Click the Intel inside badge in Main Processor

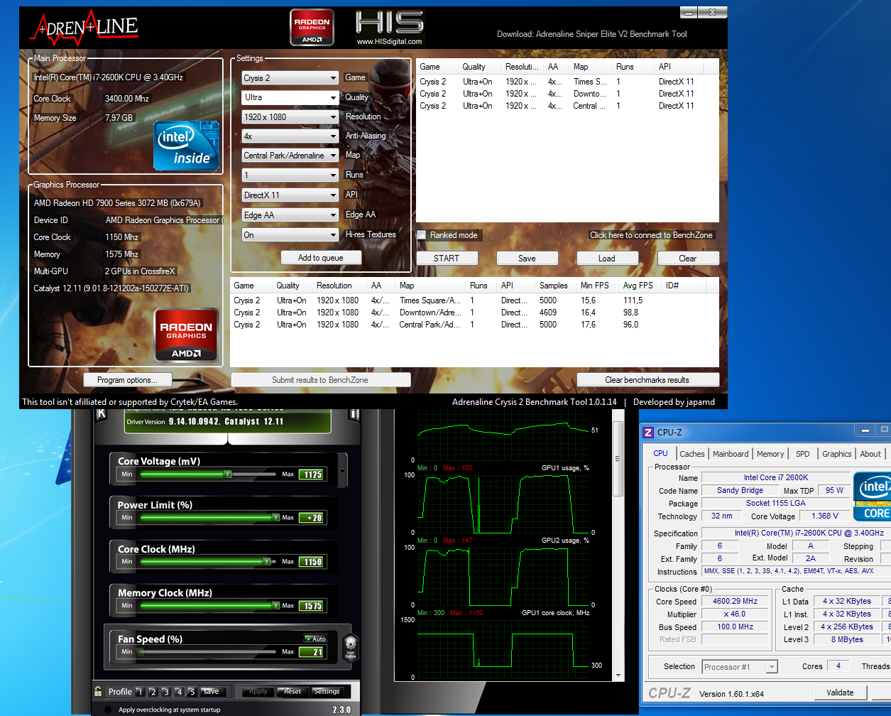[186, 146]
